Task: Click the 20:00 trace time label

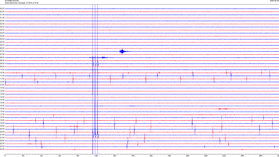Action: [x=2, y=129]
